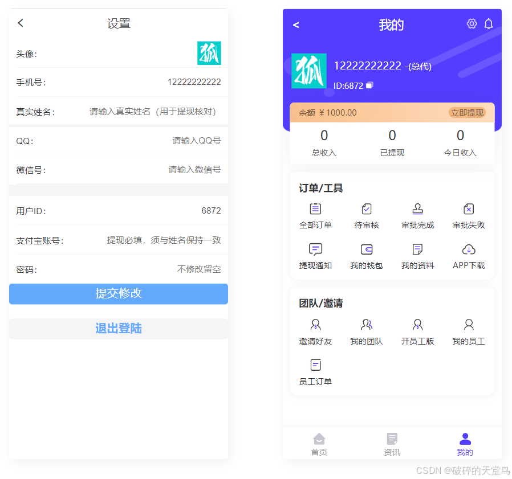Select username 12222222222 -(总代) on profile

383,66
